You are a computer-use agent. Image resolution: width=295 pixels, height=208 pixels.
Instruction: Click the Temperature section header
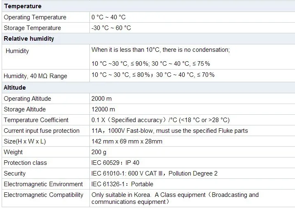(23, 6)
